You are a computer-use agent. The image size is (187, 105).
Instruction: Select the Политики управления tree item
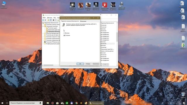click(53, 40)
